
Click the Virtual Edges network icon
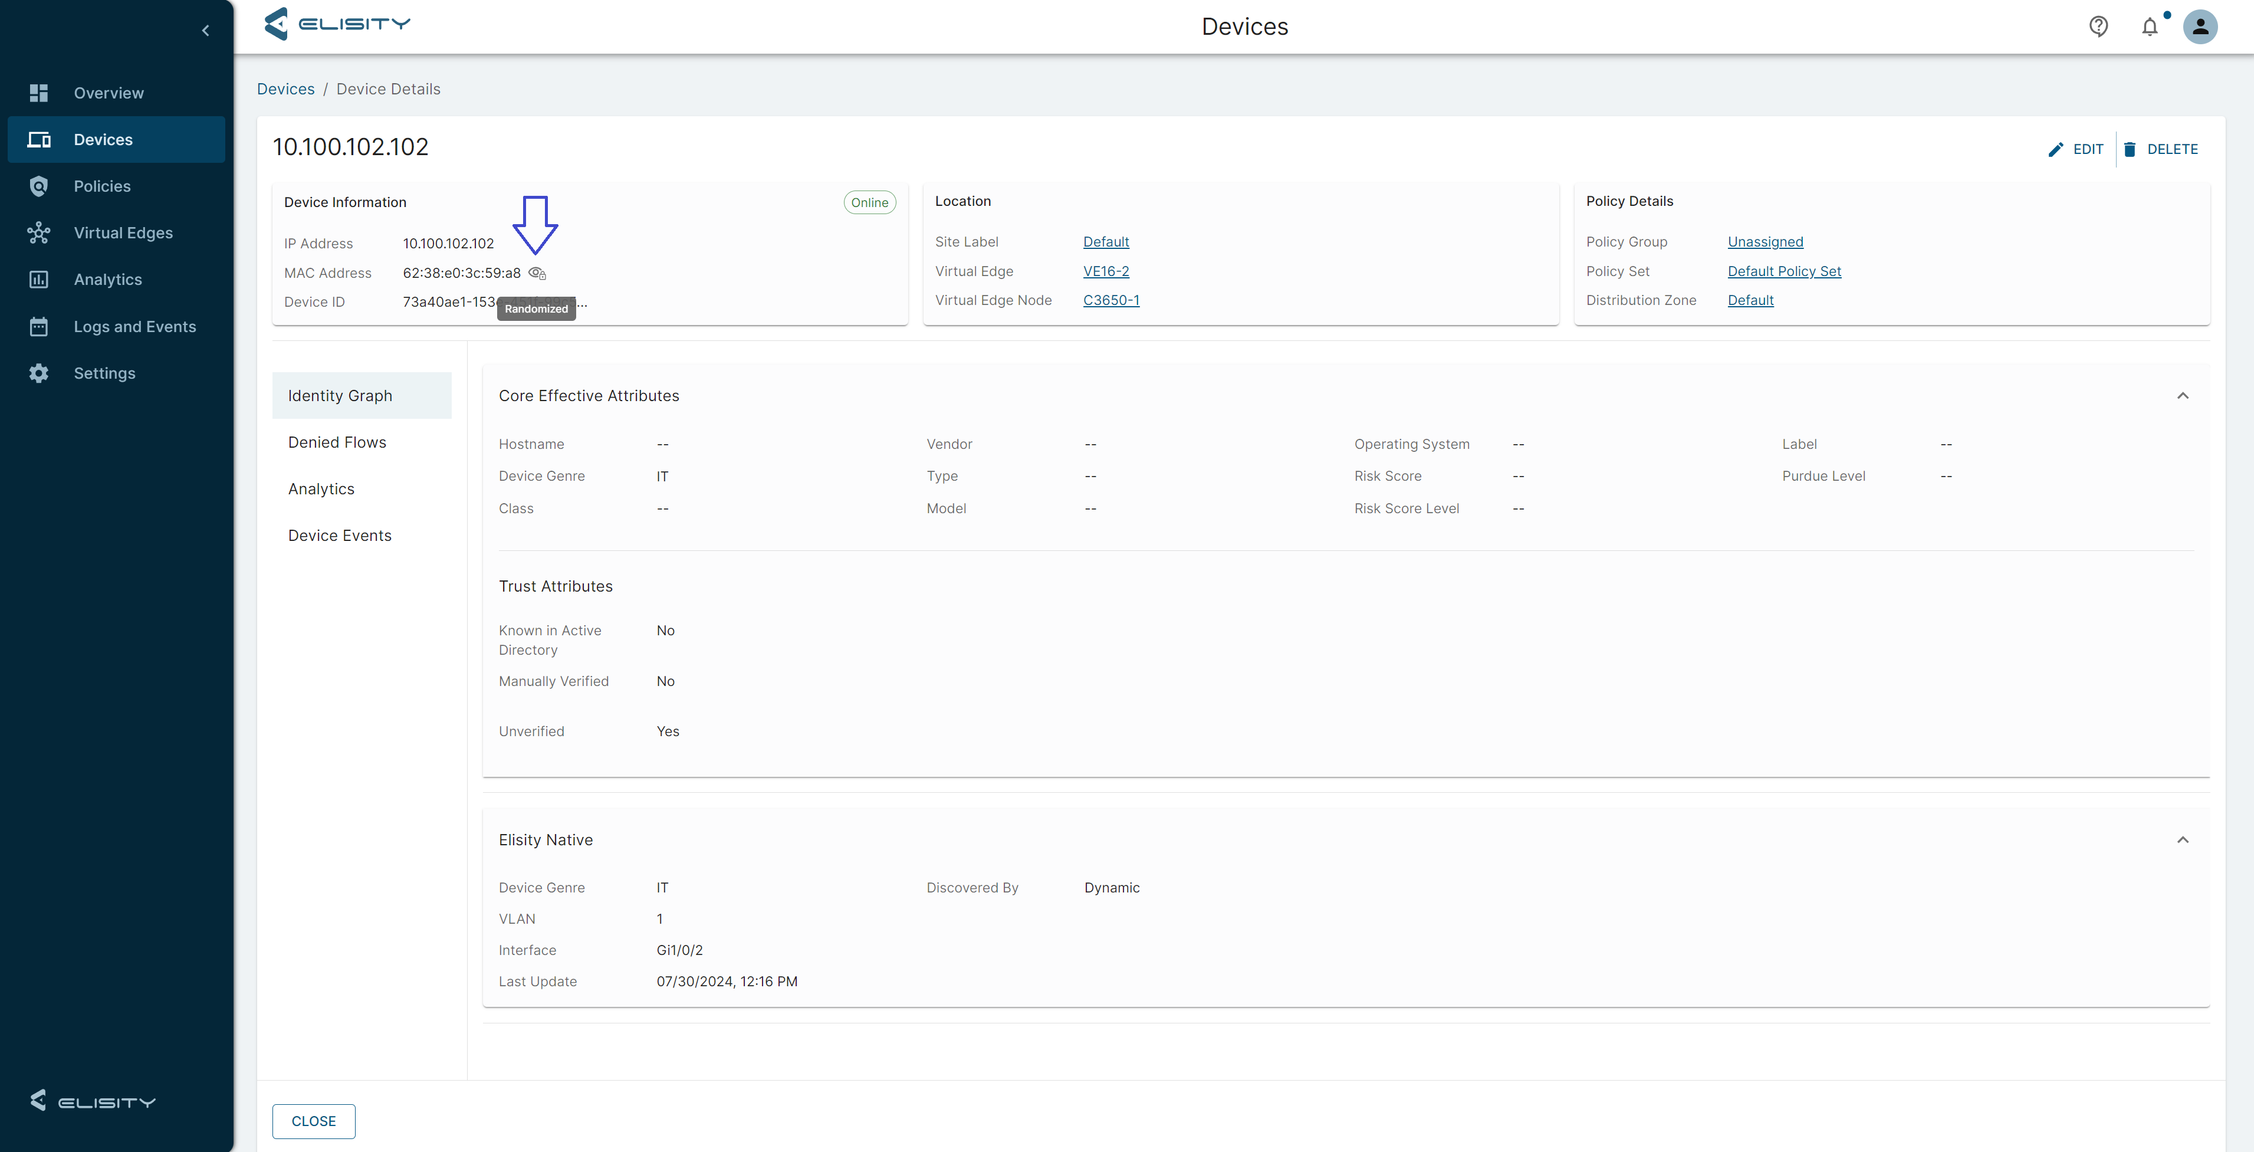pos(38,233)
